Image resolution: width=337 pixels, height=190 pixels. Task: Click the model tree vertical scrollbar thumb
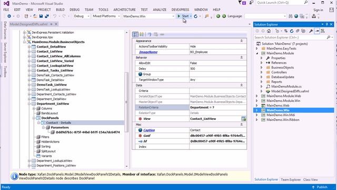[126, 102]
